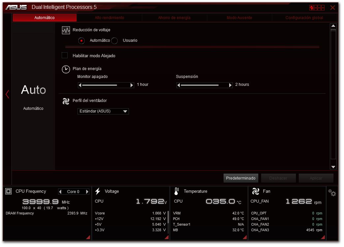Open the Alto rendimiento tab
Viewport: 344px width, 247px height.
click(109, 18)
